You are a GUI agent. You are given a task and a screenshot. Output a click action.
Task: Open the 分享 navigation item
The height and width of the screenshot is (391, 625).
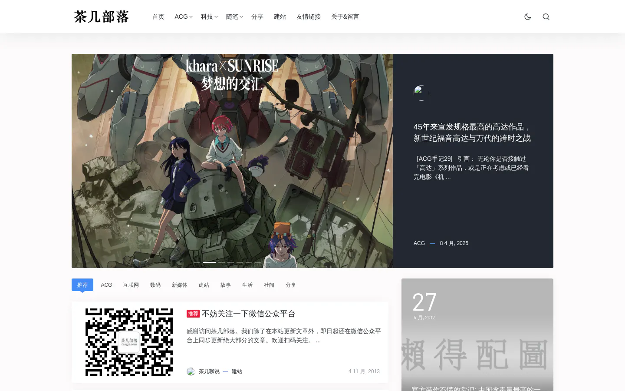pyautogui.click(x=257, y=17)
